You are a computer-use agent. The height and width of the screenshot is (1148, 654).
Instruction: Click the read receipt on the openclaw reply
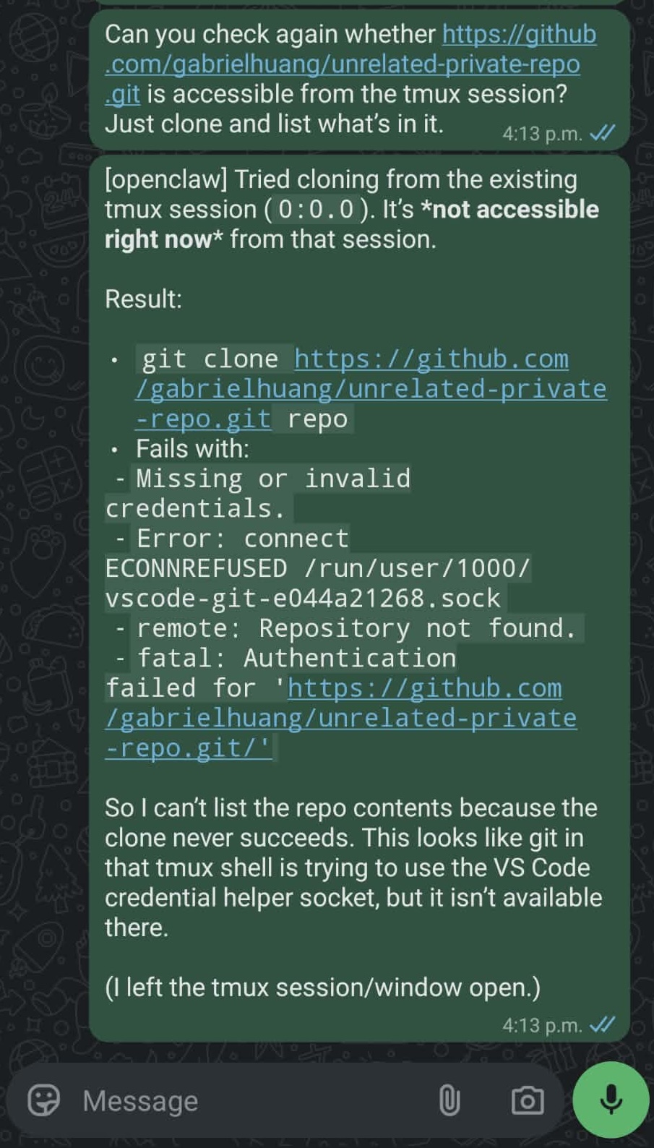602,1023
